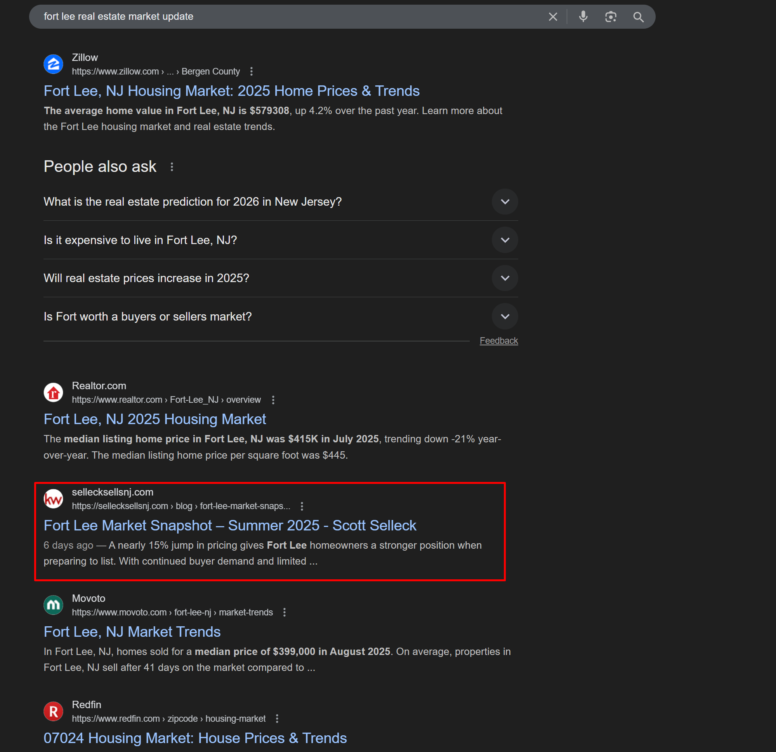Open three-dot menu for selleckseIlsnj.com result
Viewport: 776px width, 752px height.
coord(302,506)
